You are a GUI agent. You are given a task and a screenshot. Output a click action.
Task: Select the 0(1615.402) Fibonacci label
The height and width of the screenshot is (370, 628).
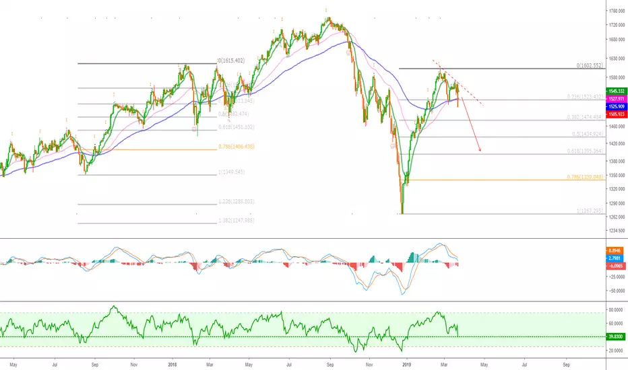coord(232,61)
